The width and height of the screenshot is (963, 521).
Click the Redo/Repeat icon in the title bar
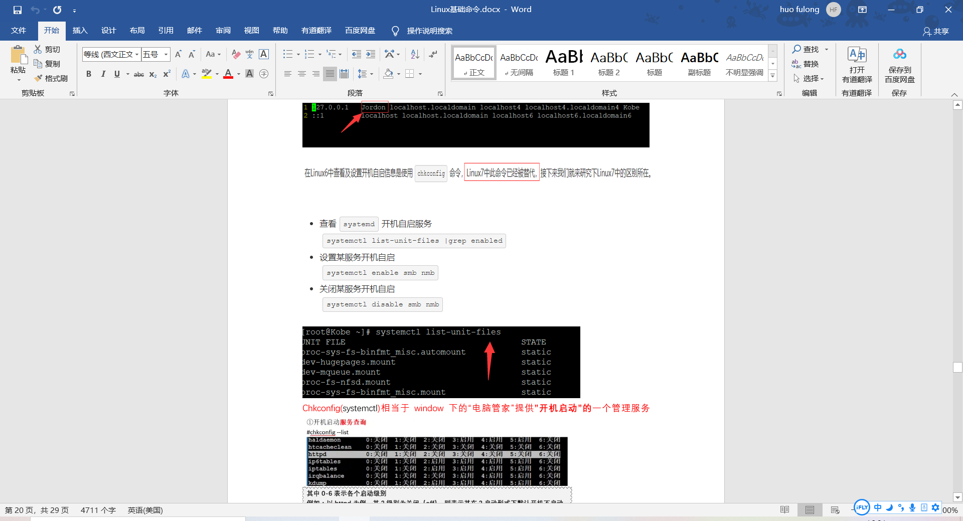tap(57, 10)
